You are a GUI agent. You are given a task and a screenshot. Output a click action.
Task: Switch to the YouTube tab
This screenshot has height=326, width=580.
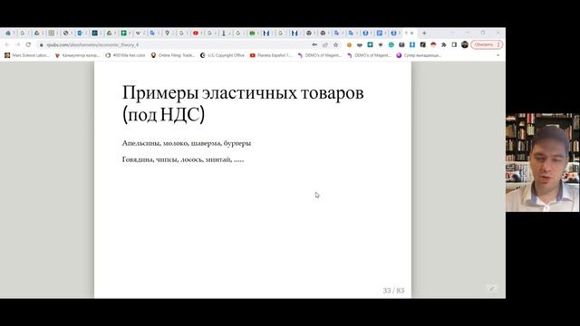click(x=196, y=33)
